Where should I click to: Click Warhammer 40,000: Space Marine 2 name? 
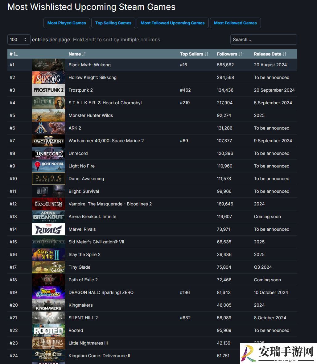[106, 141]
